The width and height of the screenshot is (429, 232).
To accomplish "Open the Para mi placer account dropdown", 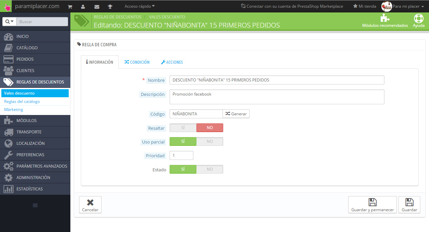I will pos(408,6).
